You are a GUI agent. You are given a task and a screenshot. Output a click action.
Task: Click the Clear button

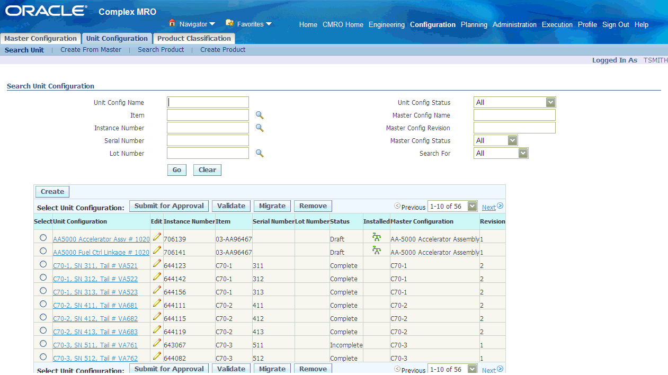point(207,170)
